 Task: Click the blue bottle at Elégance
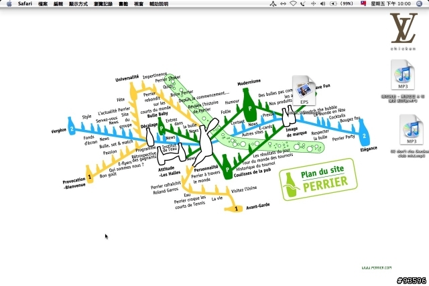[x=364, y=133]
